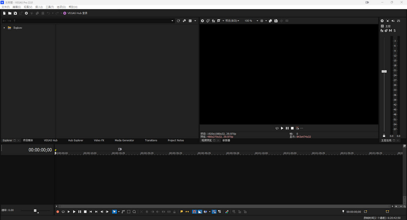Screen dimensions: 407x220
Task: Open Video Preview FX (fx) in preview toolbar
Action: (214, 21)
